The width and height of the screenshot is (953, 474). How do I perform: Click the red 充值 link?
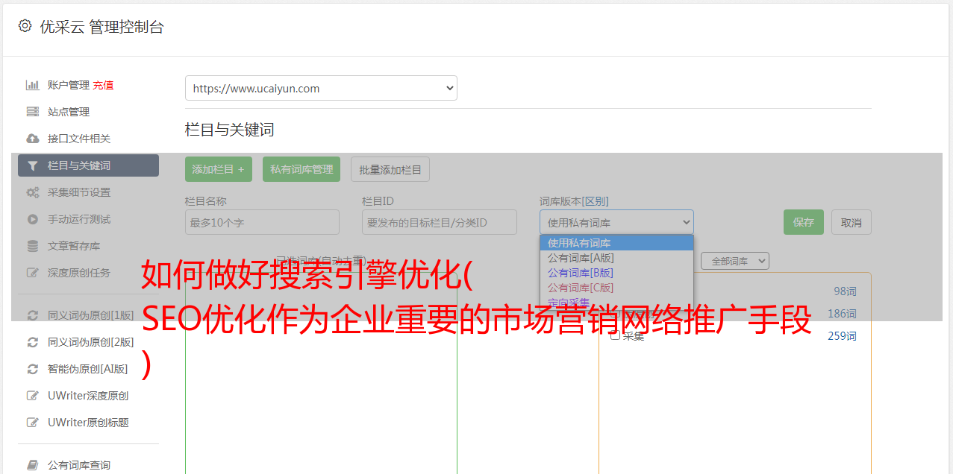point(103,85)
